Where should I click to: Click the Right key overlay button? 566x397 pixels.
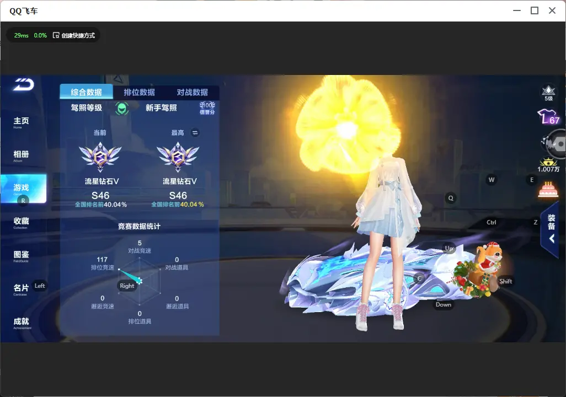pyautogui.click(x=127, y=286)
